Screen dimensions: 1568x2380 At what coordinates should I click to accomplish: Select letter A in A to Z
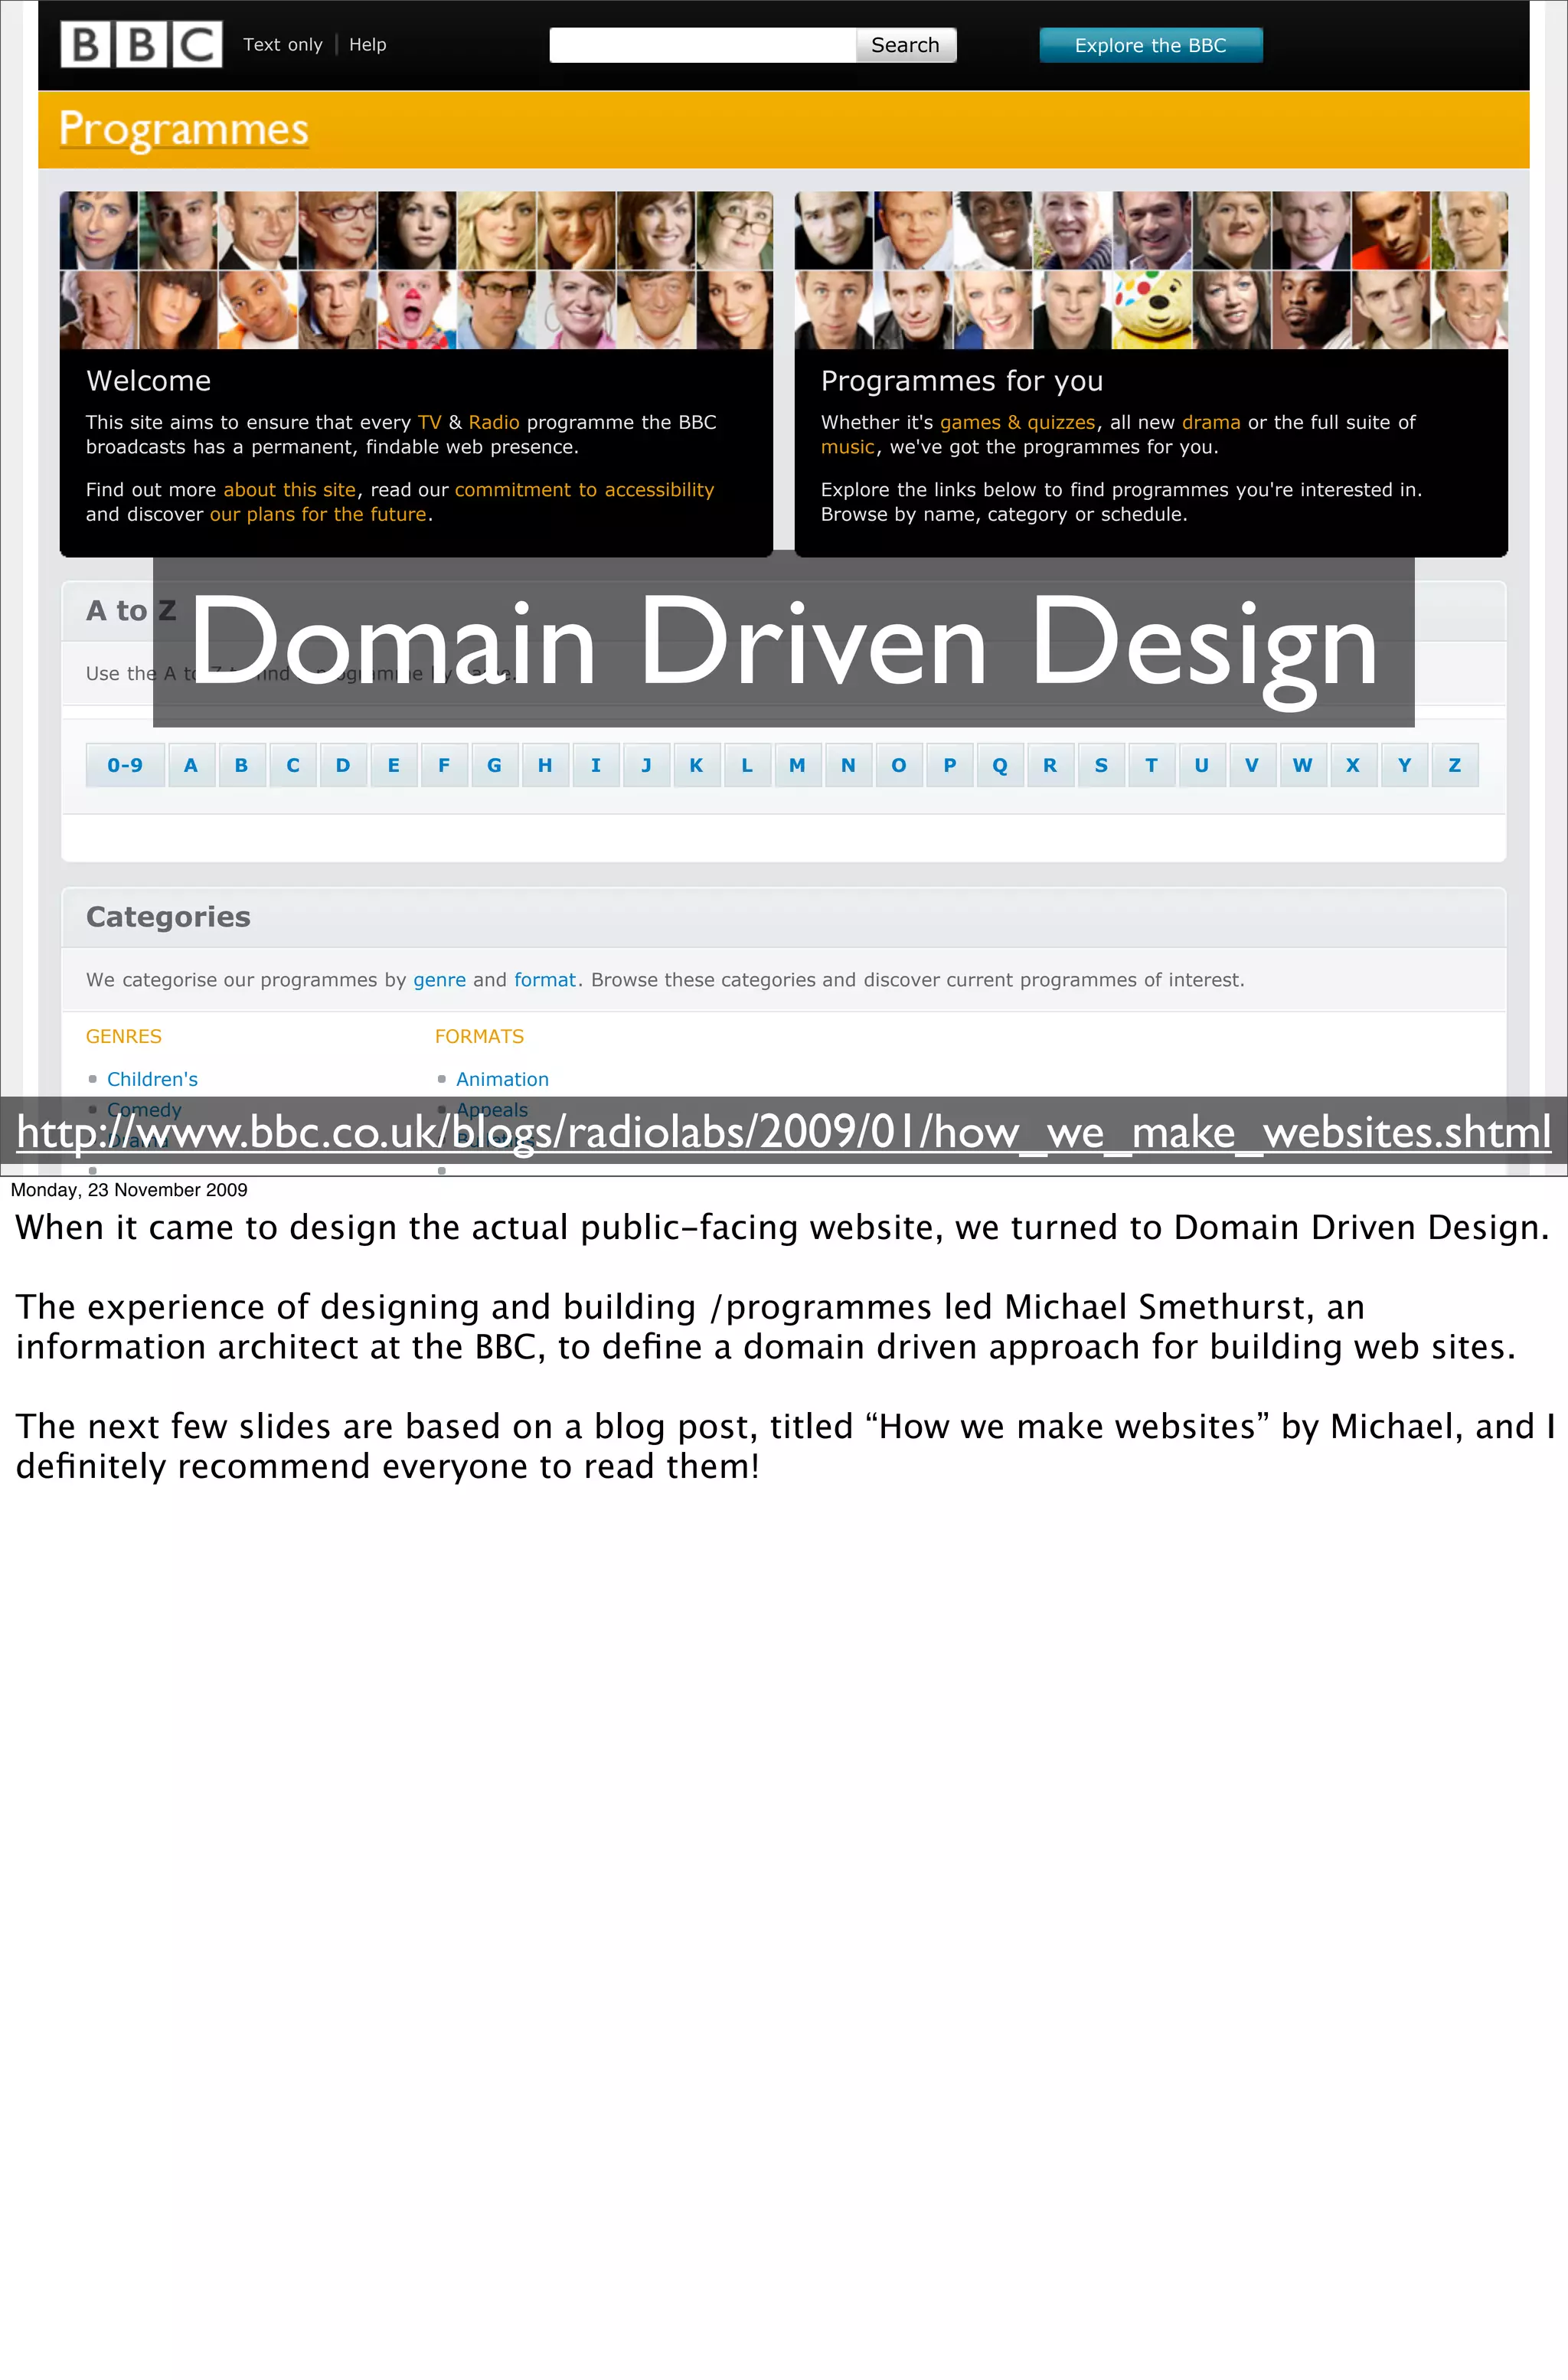pyautogui.click(x=191, y=765)
